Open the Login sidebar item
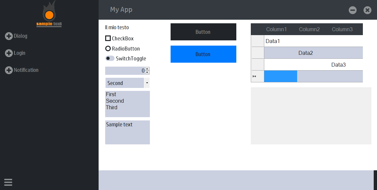 tap(19, 53)
